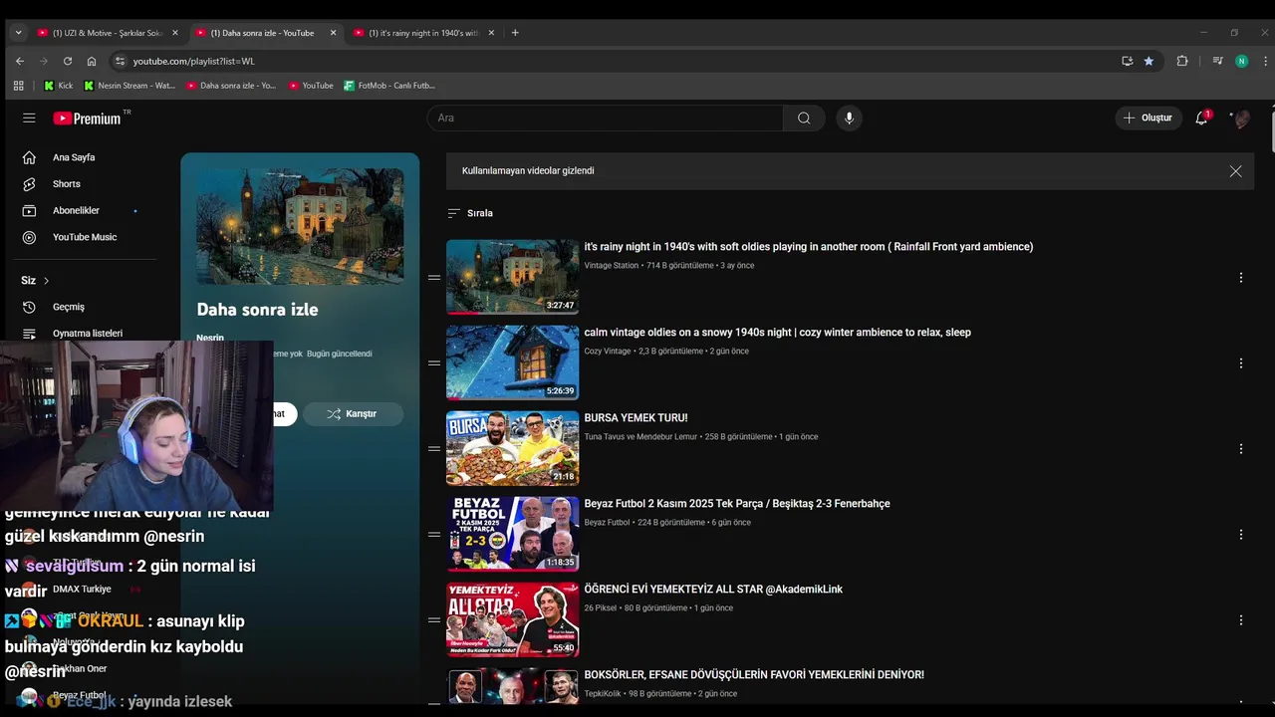Open the Chrome profile N avatar
1275x717 pixels.
[1241, 61]
